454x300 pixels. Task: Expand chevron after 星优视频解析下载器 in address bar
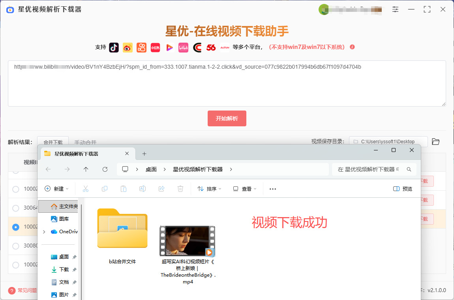coord(231,169)
